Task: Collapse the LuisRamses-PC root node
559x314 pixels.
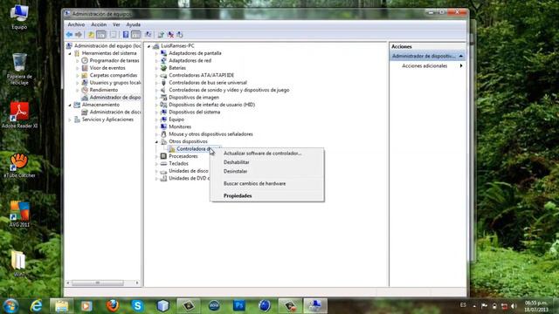Action: click(x=149, y=46)
